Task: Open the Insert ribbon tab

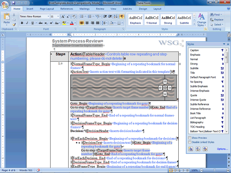Action: [x=30, y=9]
